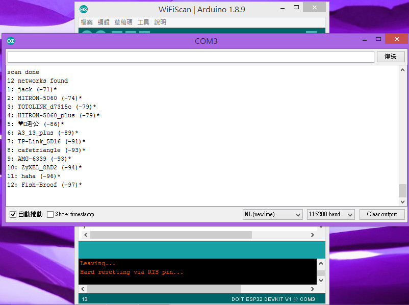Viewport: 409px width, 305px height.
Task: Click the console scroll up arrow
Action: click(321, 263)
